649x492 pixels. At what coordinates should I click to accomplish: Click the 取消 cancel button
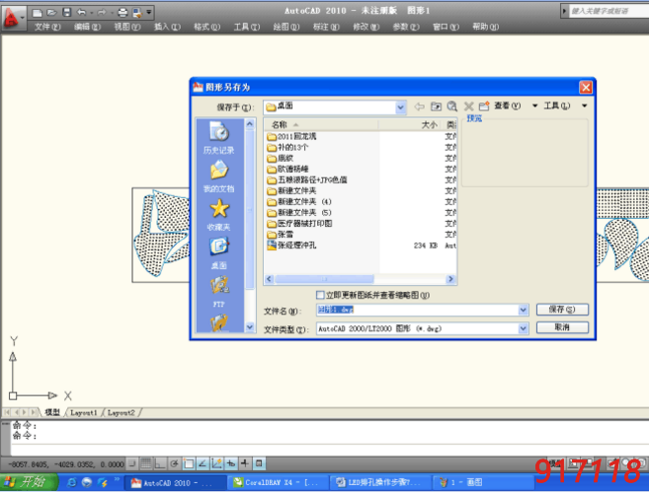click(562, 327)
